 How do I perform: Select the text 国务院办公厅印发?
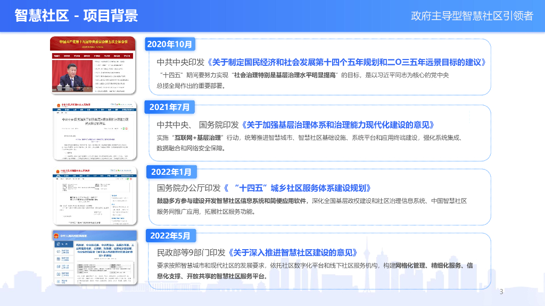pyautogui.click(x=189, y=188)
